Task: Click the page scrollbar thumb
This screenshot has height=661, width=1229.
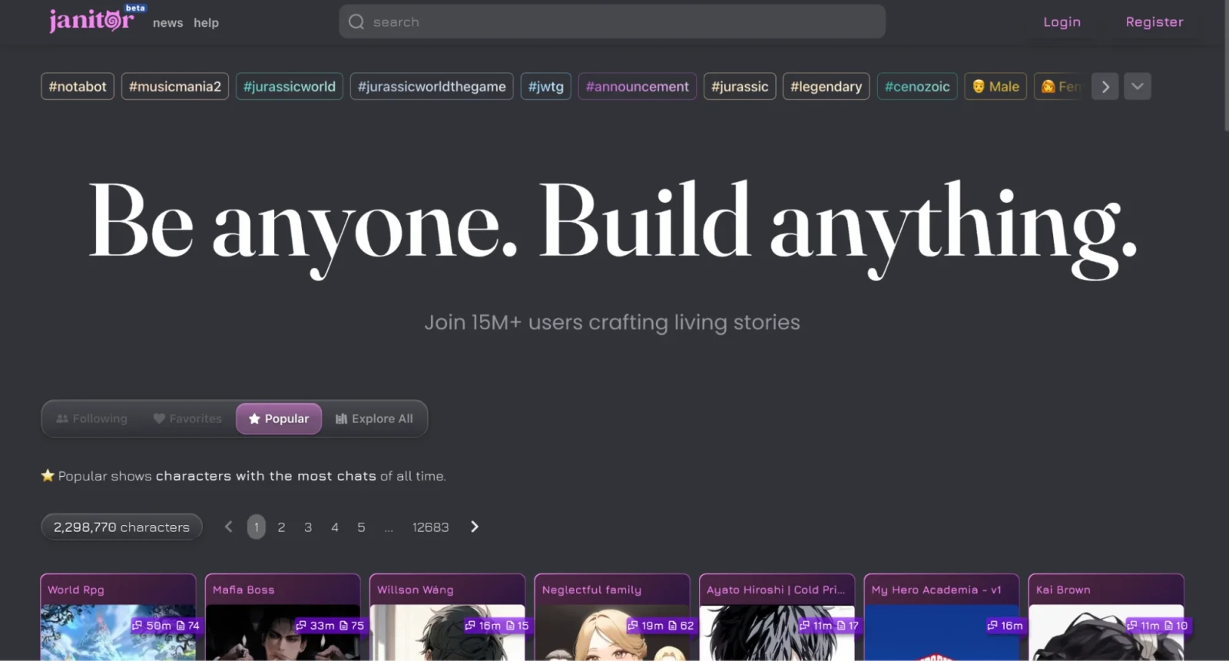Action: (x=1225, y=65)
